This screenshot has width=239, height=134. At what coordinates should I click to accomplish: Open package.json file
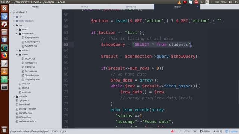pyautogui.click(x=25, y=113)
